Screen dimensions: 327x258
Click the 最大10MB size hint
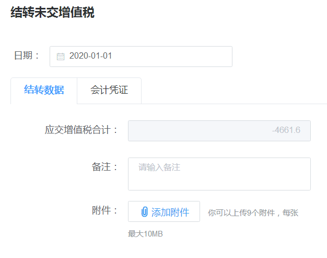145,234
